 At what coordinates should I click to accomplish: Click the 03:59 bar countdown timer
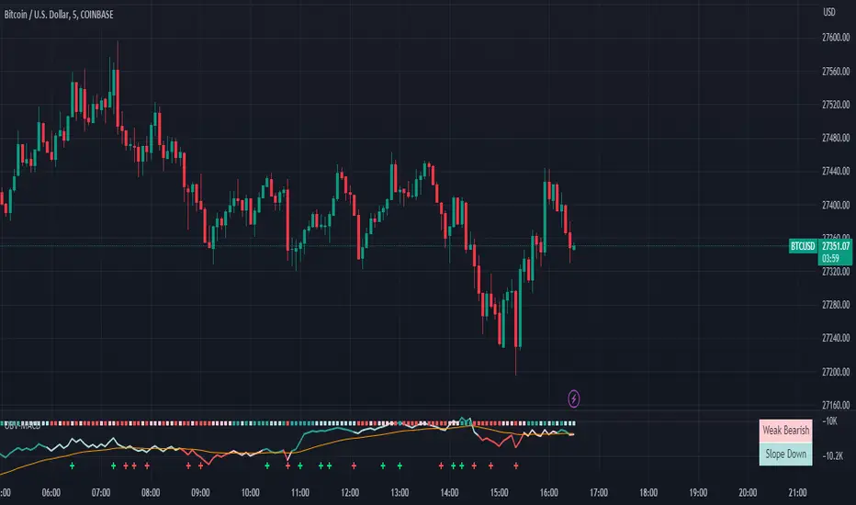pos(830,258)
